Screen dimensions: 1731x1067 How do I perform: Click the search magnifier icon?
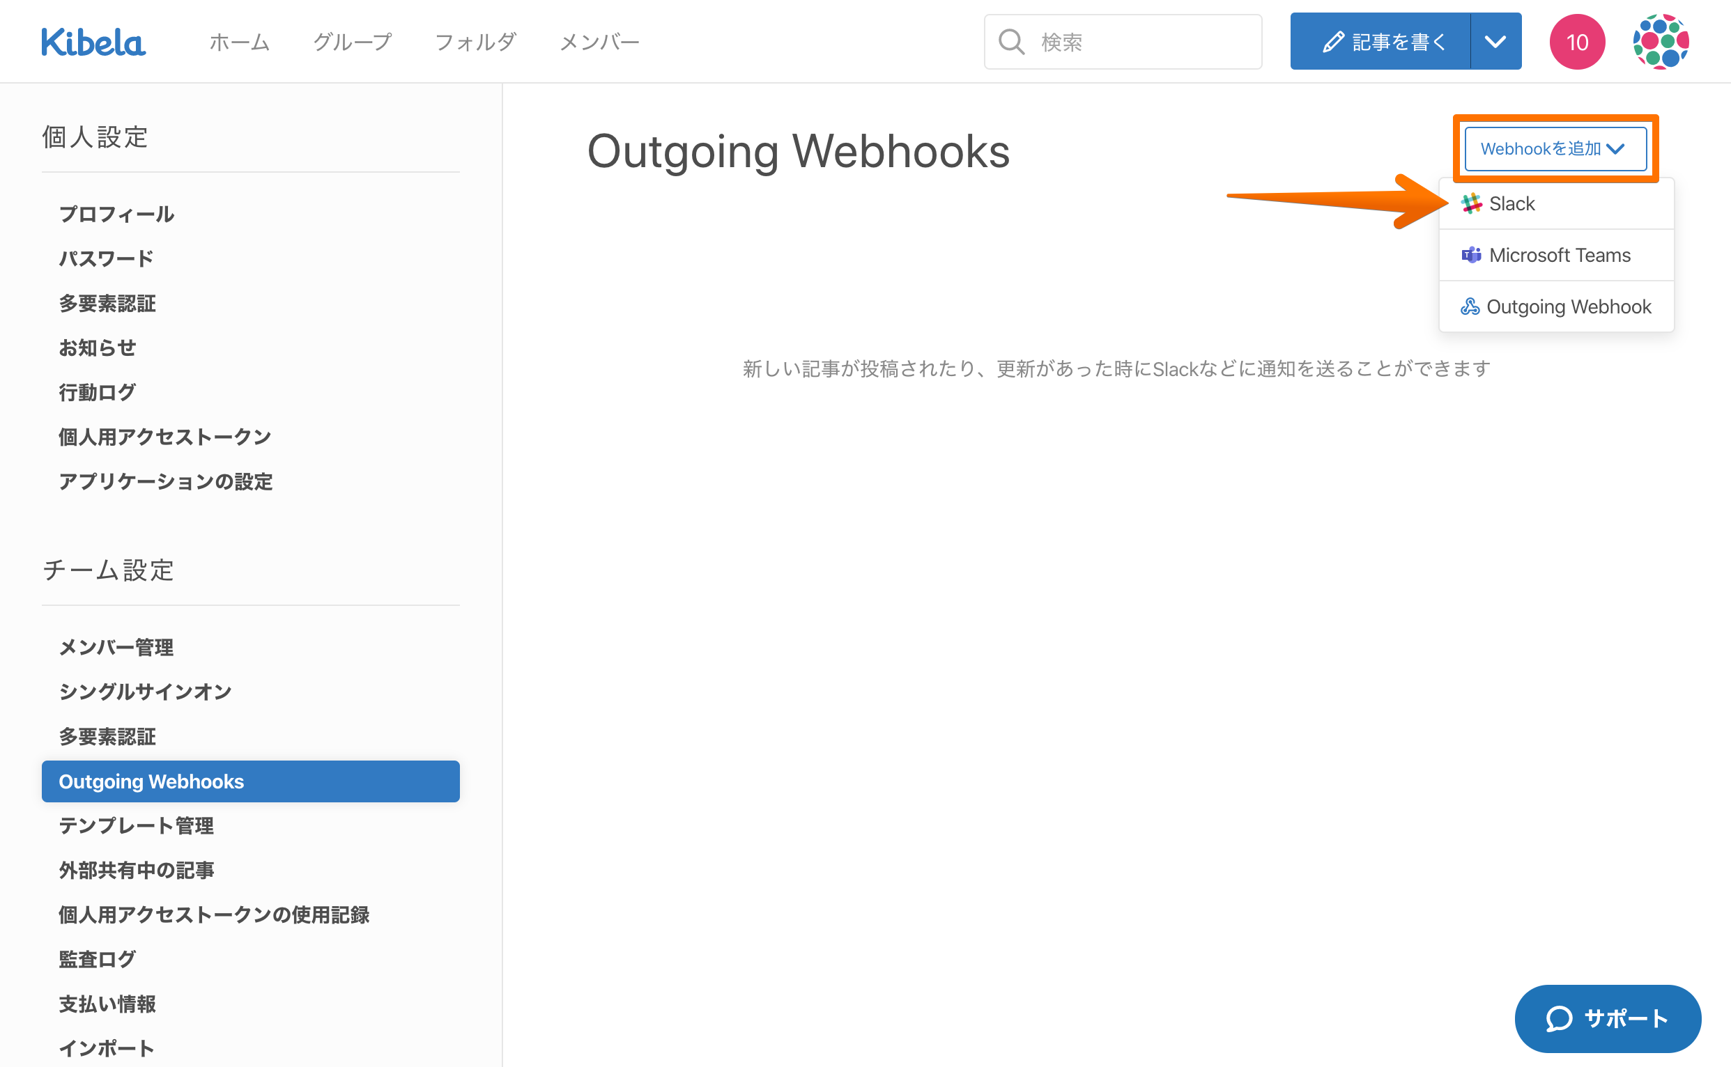1011,42
